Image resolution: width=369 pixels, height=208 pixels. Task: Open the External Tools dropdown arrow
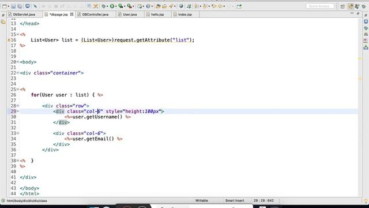point(133,6)
